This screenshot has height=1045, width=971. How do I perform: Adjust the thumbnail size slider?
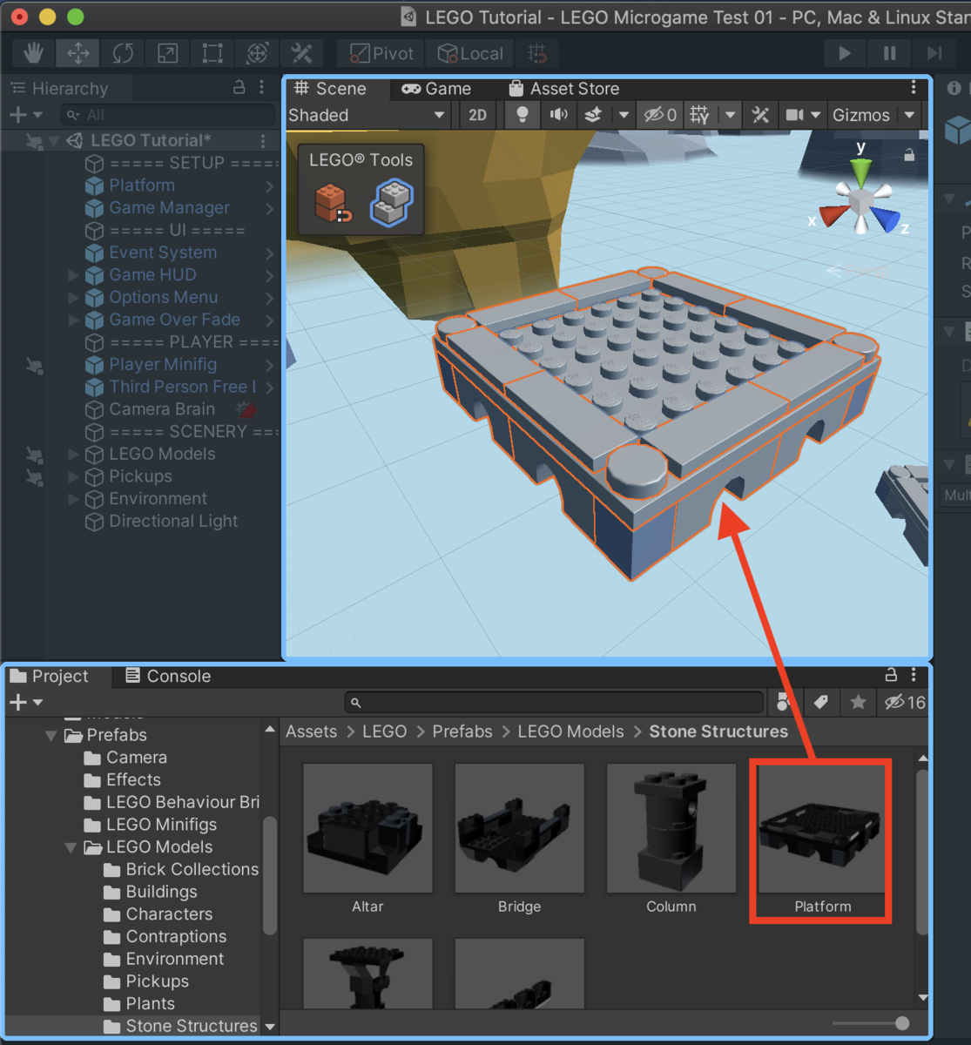click(902, 1023)
